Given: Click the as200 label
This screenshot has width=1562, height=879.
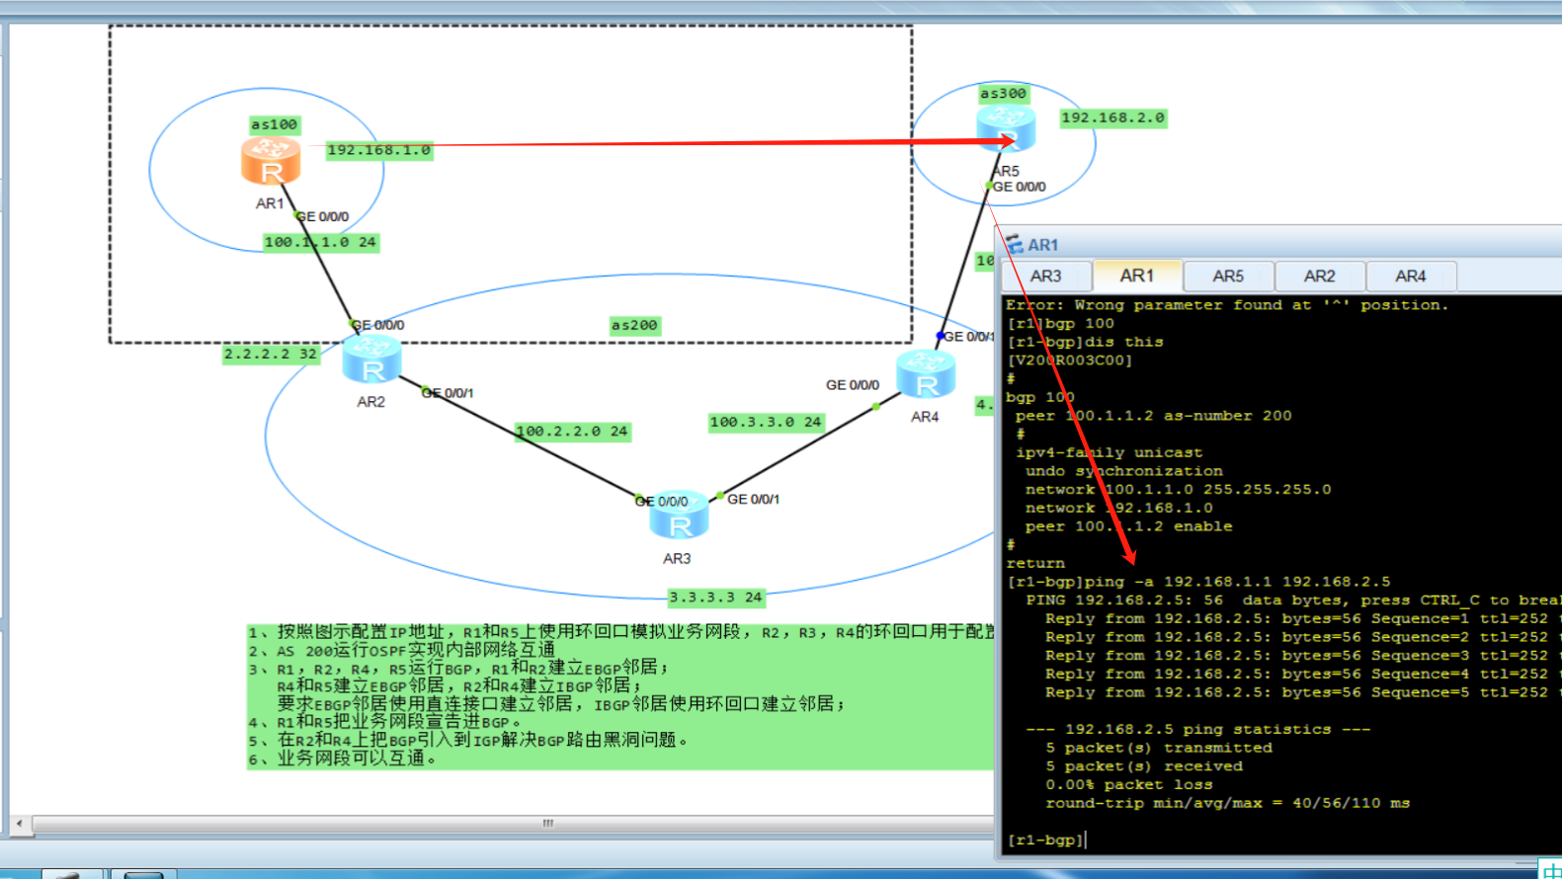Looking at the screenshot, I should (634, 325).
